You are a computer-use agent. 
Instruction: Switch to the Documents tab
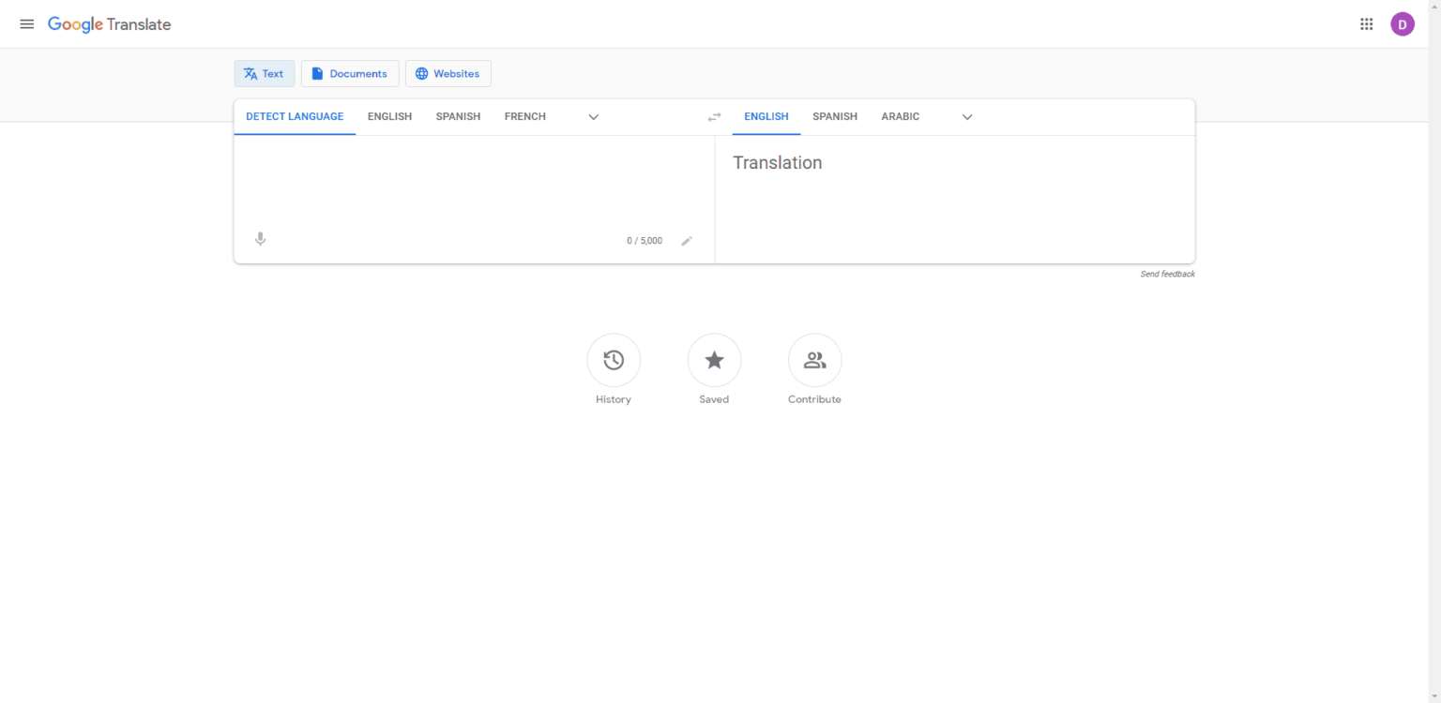349,73
